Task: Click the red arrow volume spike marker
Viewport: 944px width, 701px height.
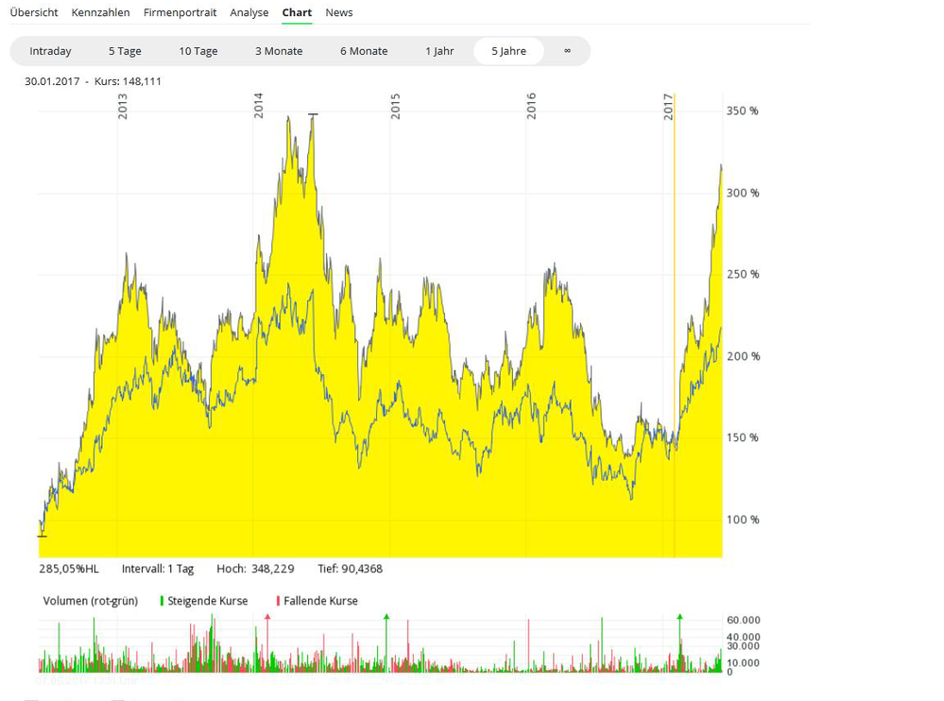Action: tap(267, 617)
